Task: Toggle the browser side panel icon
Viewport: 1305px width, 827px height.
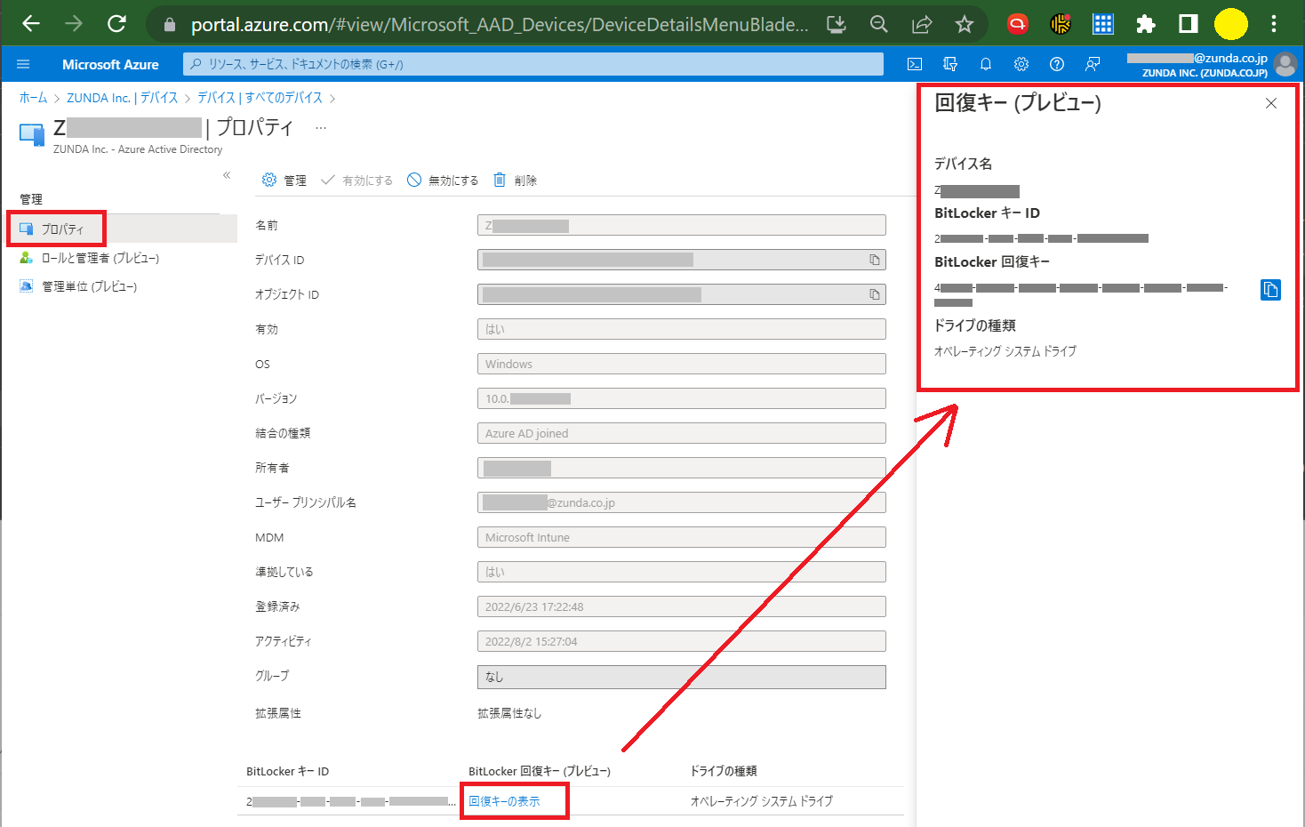Action: click(1189, 24)
